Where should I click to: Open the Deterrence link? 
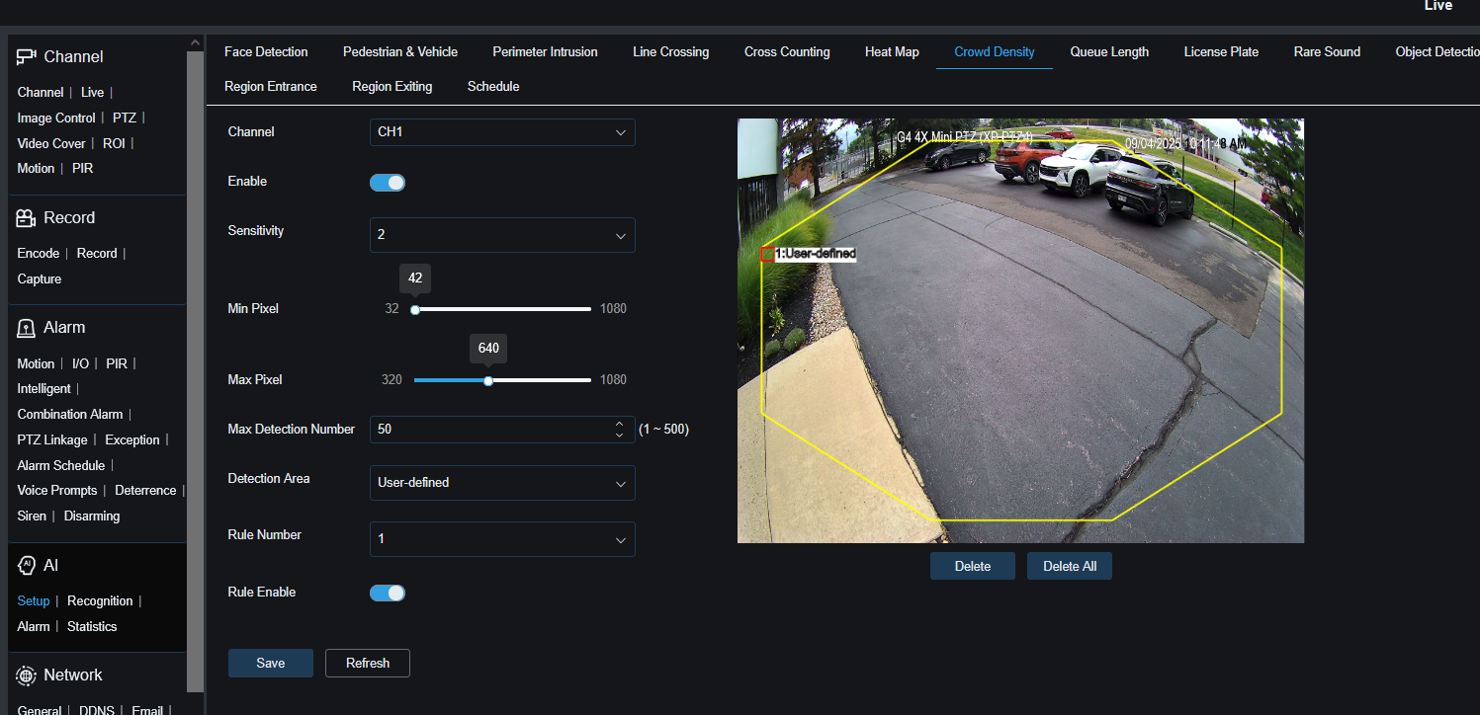(145, 491)
